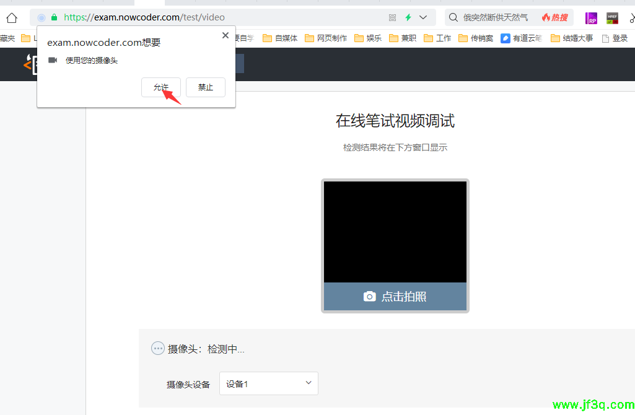Click the 热搜 hot search link

click(554, 17)
